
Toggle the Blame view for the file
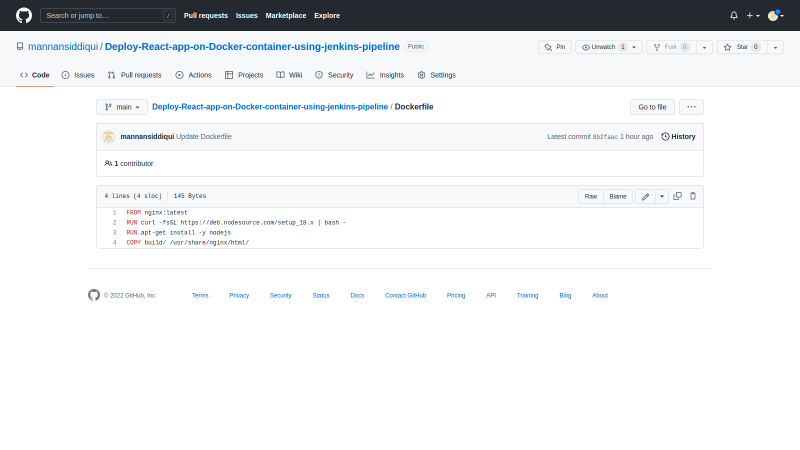[x=617, y=196]
